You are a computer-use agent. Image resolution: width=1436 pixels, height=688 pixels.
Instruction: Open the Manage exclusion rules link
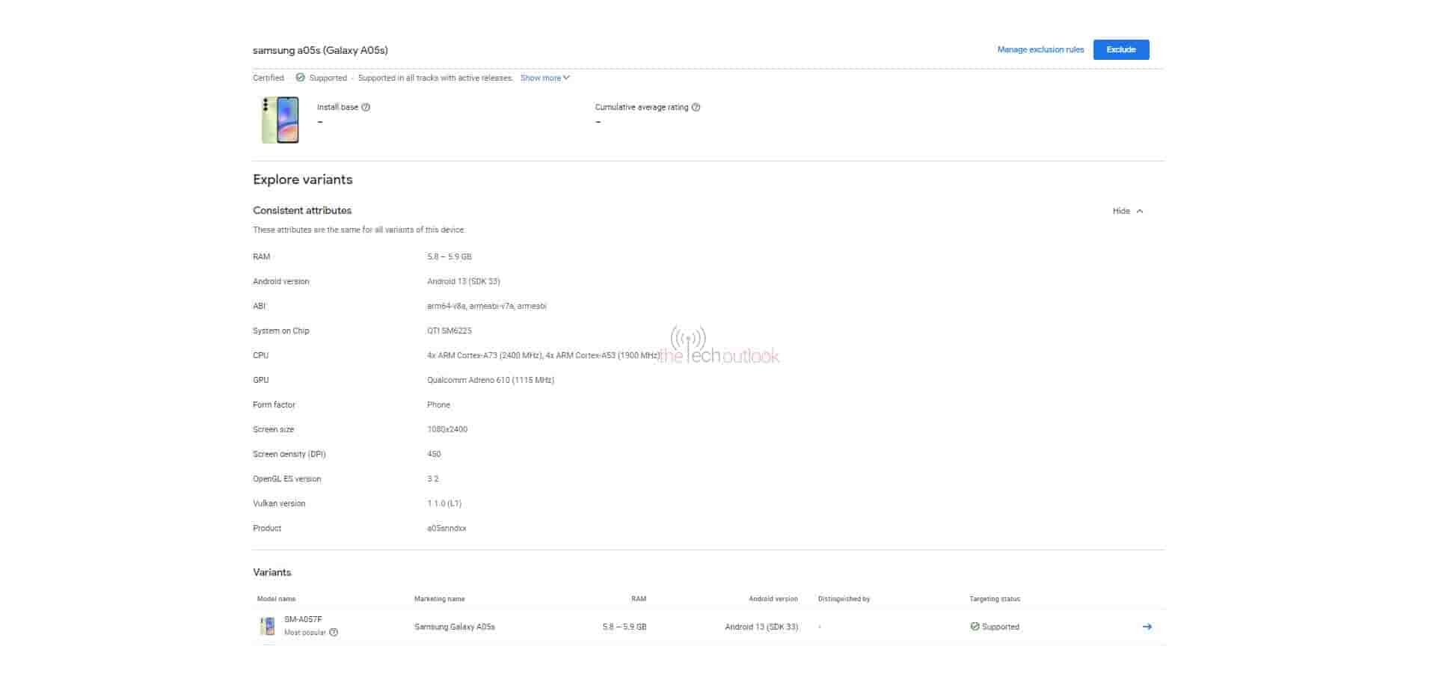pyautogui.click(x=1040, y=49)
